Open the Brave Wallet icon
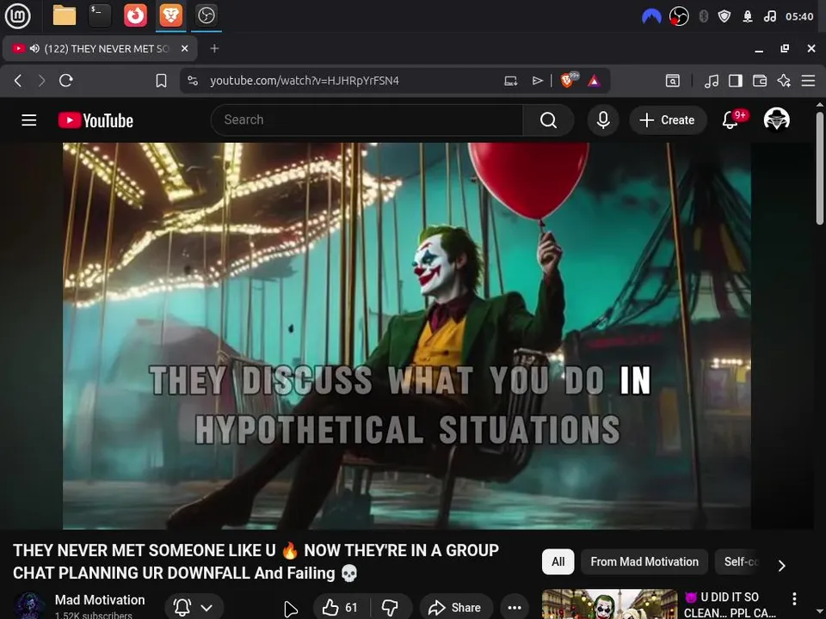 (760, 81)
